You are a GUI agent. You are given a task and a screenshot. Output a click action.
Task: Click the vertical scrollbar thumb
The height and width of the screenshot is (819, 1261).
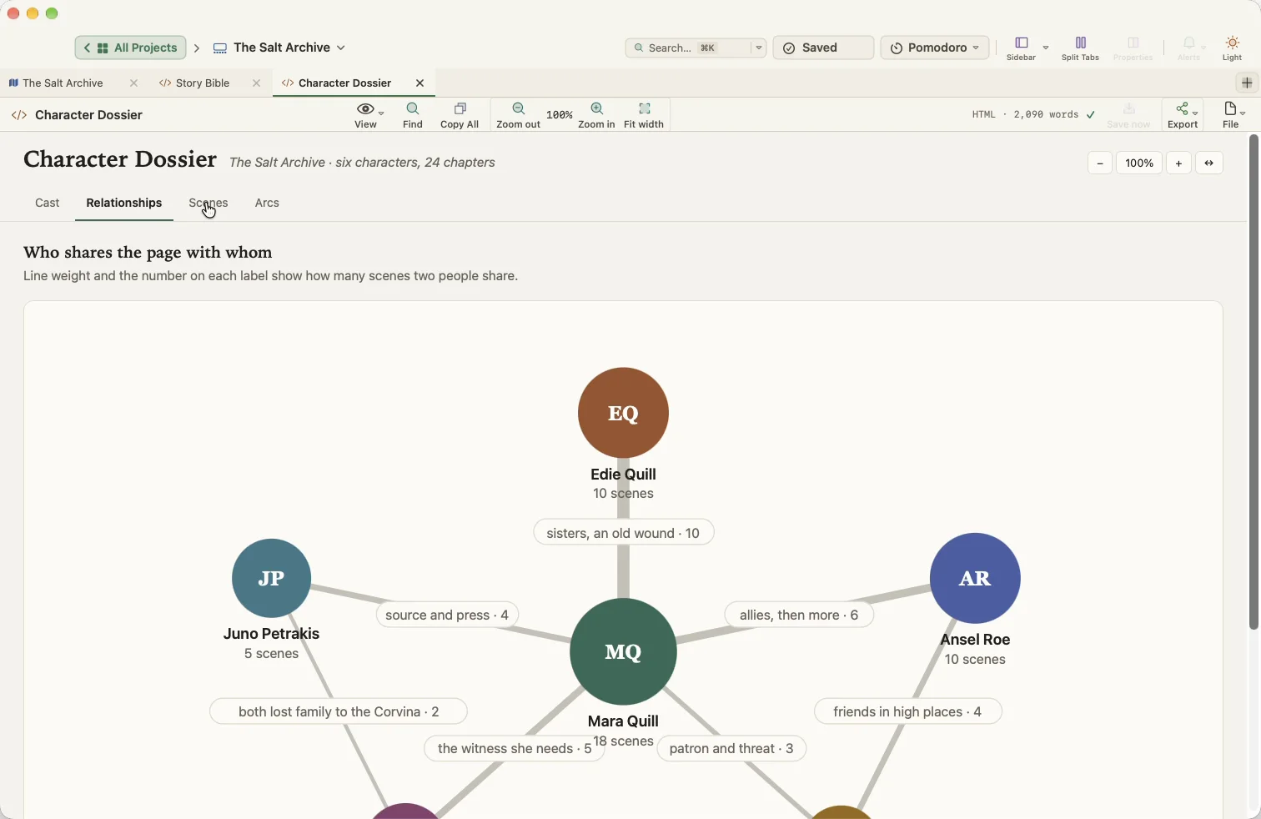[x=1253, y=382]
